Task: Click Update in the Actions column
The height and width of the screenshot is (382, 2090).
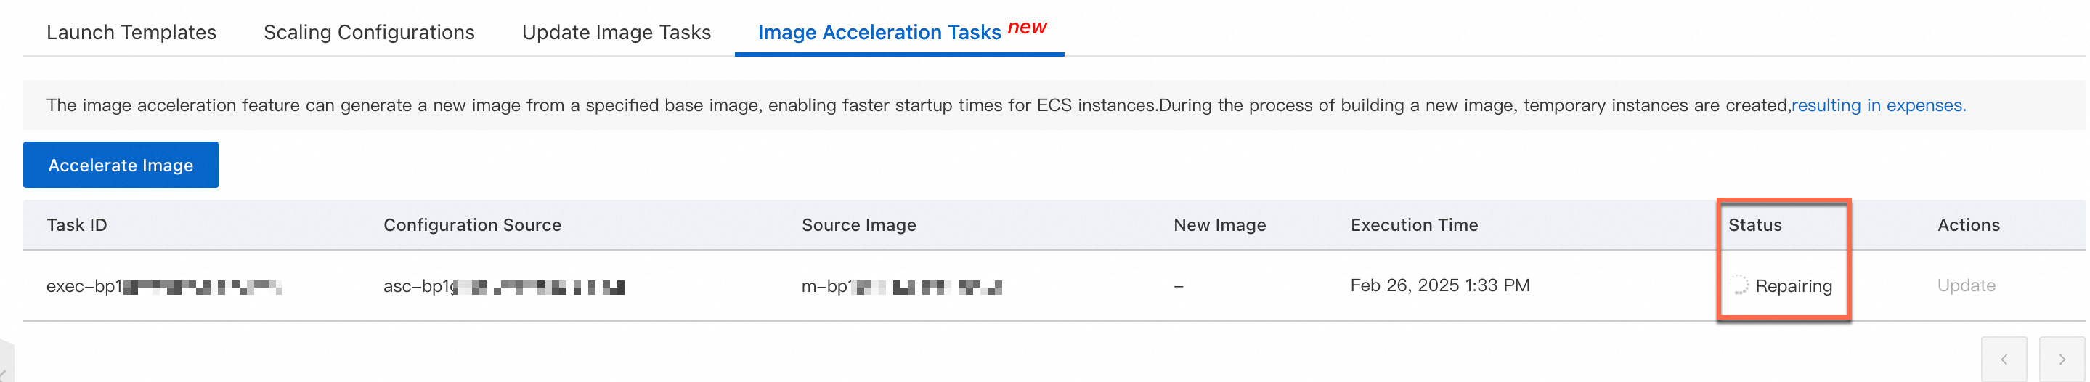Action: pos(1965,285)
